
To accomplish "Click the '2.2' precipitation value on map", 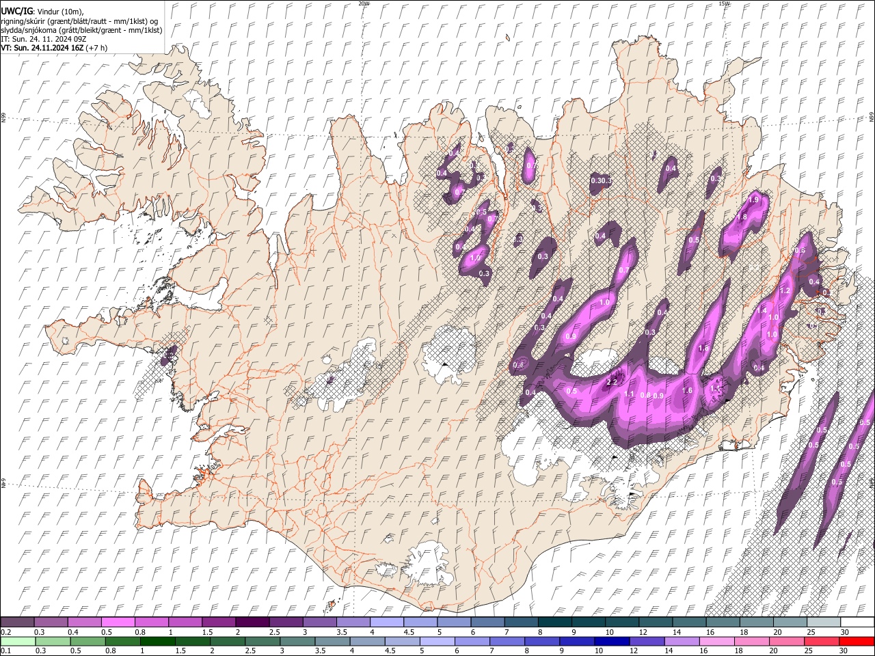I will click(612, 382).
